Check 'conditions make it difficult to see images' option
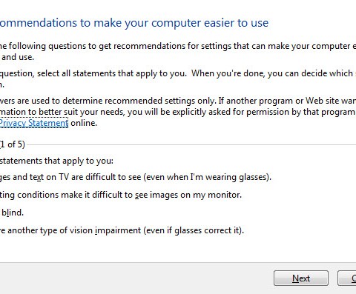The width and height of the screenshot is (356, 294). [x=121, y=195]
